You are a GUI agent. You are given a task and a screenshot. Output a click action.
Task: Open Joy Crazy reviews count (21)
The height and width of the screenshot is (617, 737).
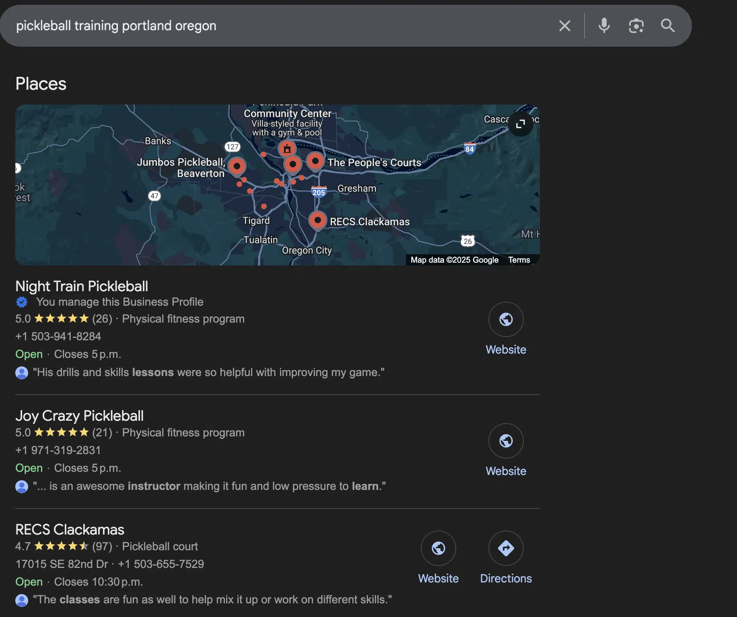102,432
